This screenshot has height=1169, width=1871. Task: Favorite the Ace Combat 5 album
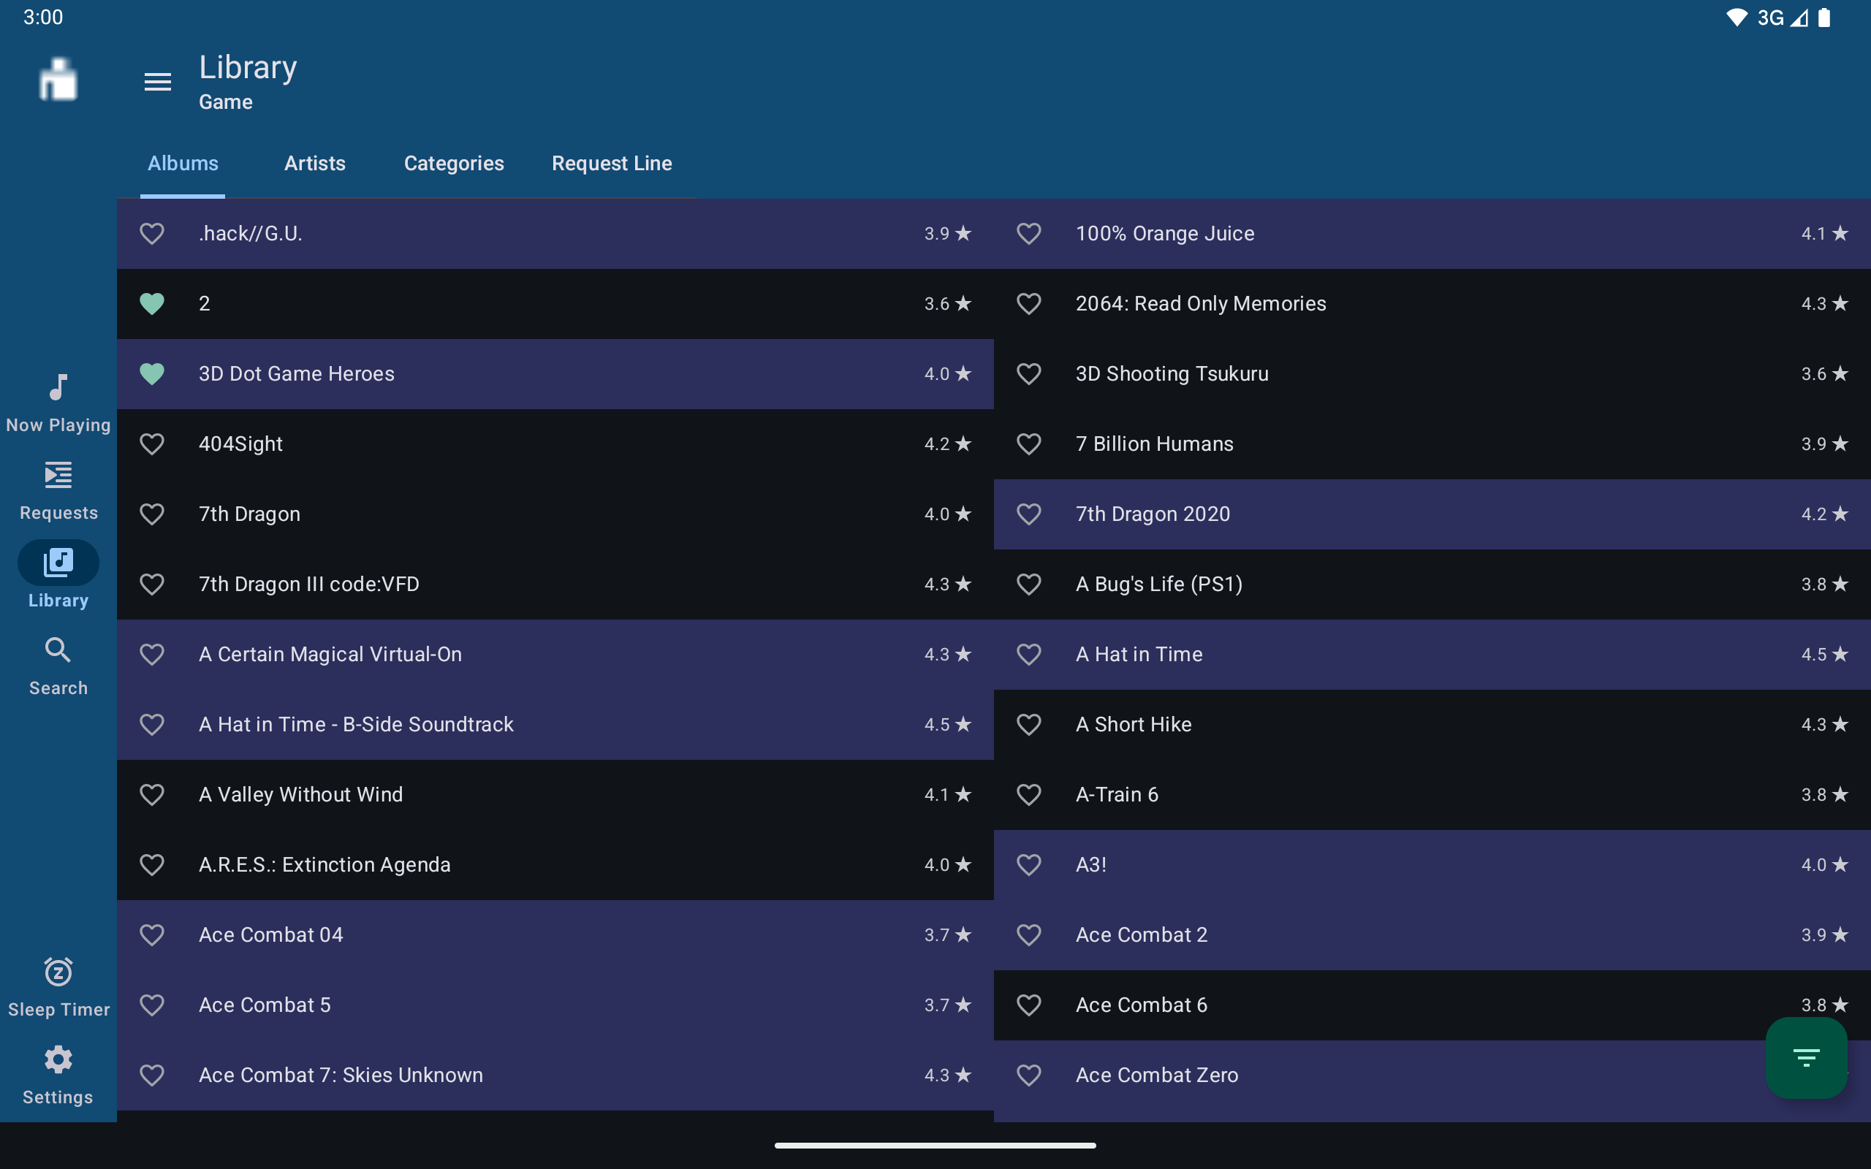pos(151,1005)
